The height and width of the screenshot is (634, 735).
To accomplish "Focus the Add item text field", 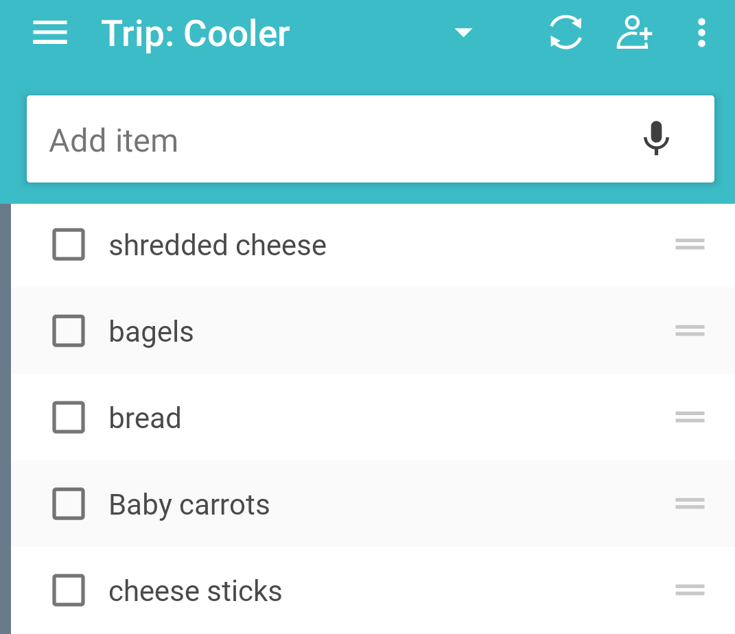I will (x=371, y=139).
